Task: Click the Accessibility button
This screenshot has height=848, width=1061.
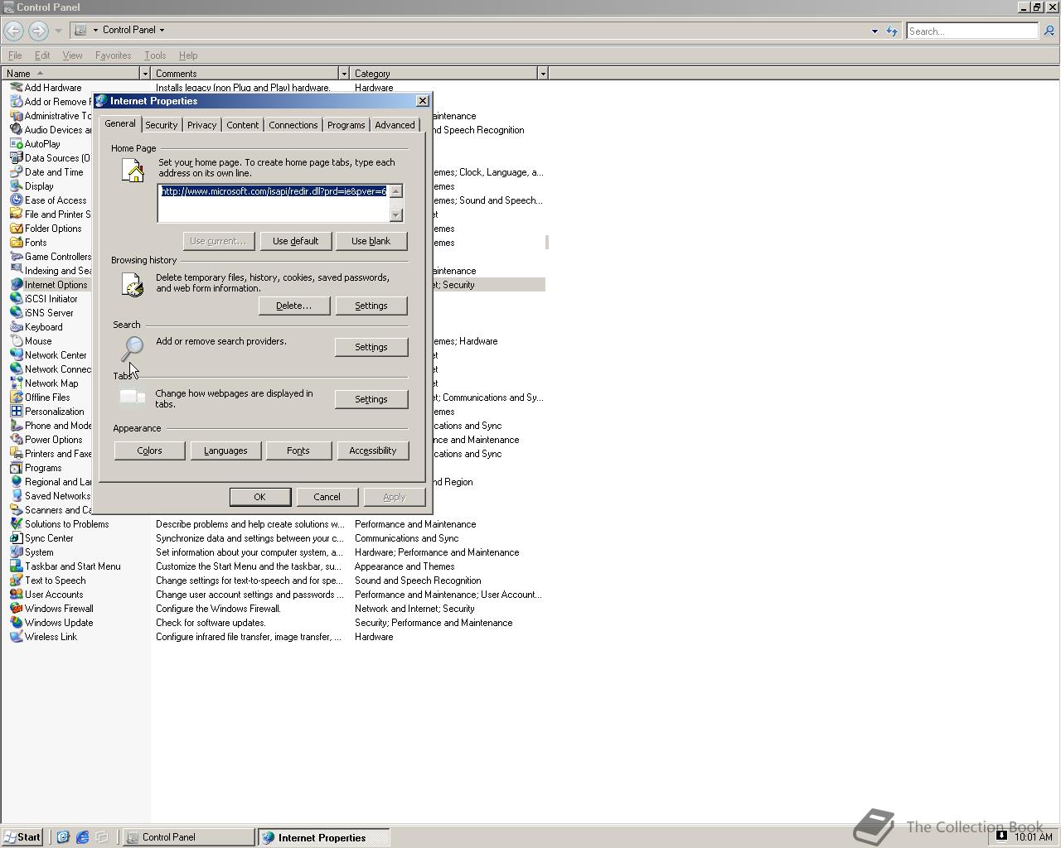Action: tap(372, 450)
